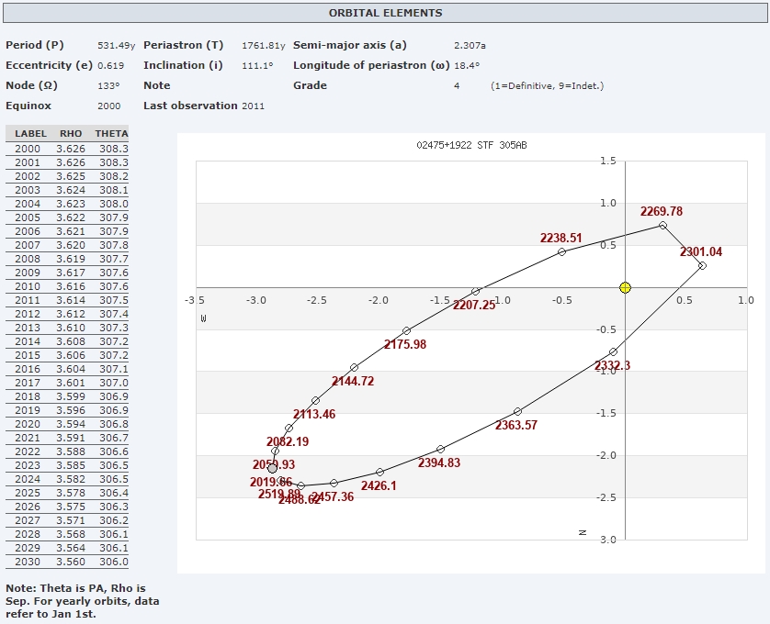
Task: Select the 2144.72 epoch label
Action: tap(353, 381)
